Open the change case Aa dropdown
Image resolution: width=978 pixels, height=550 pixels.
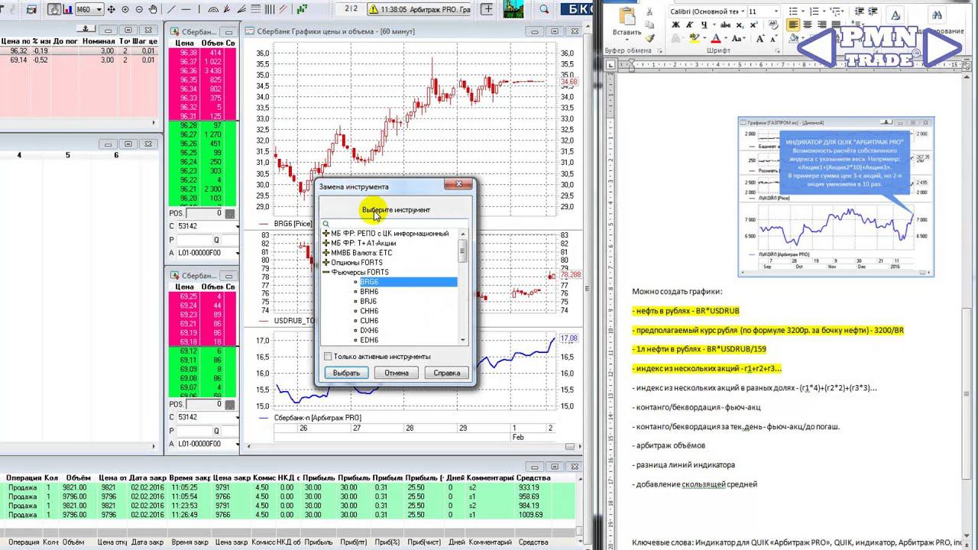(x=740, y=38)
